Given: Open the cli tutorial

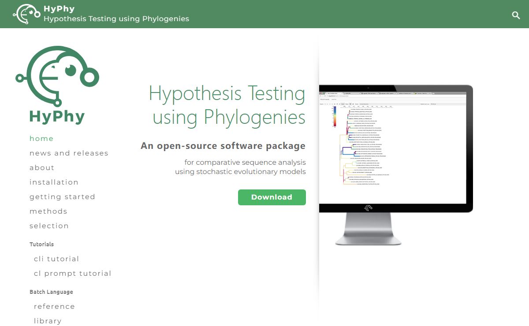Looking at the screenshot, I should coord(56,259).
